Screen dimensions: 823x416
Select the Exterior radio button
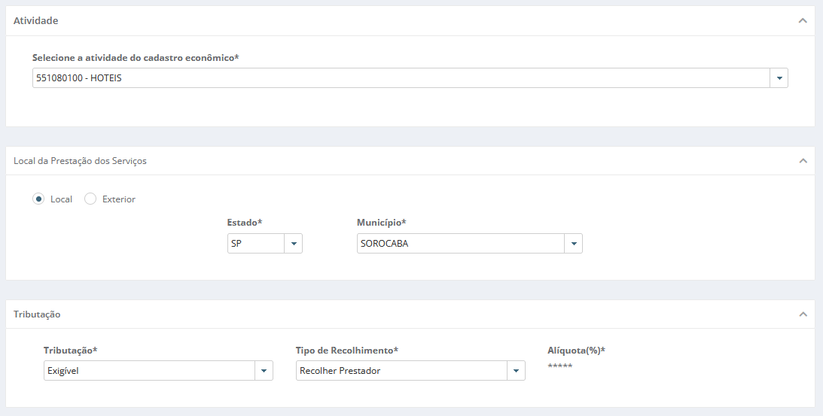coord(90,199)
